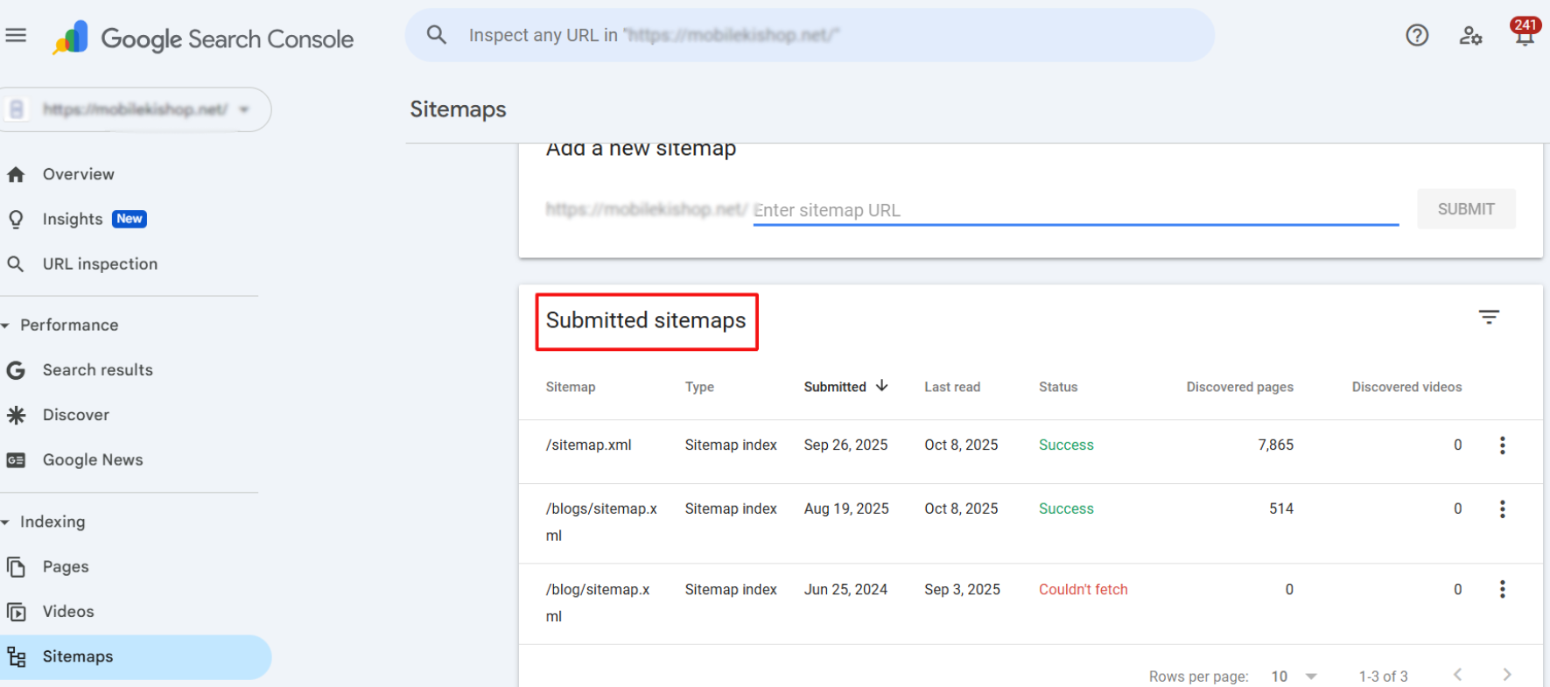Click the /blog/sitemap.xml sitemap entry
Screen dimensions: 1550x687
click(598, 603)
